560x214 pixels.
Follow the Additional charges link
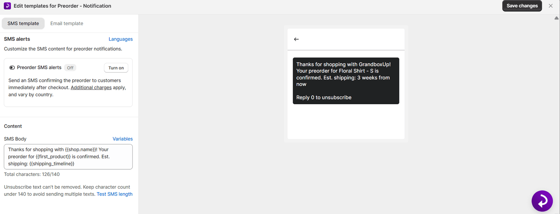pos(91,87)
